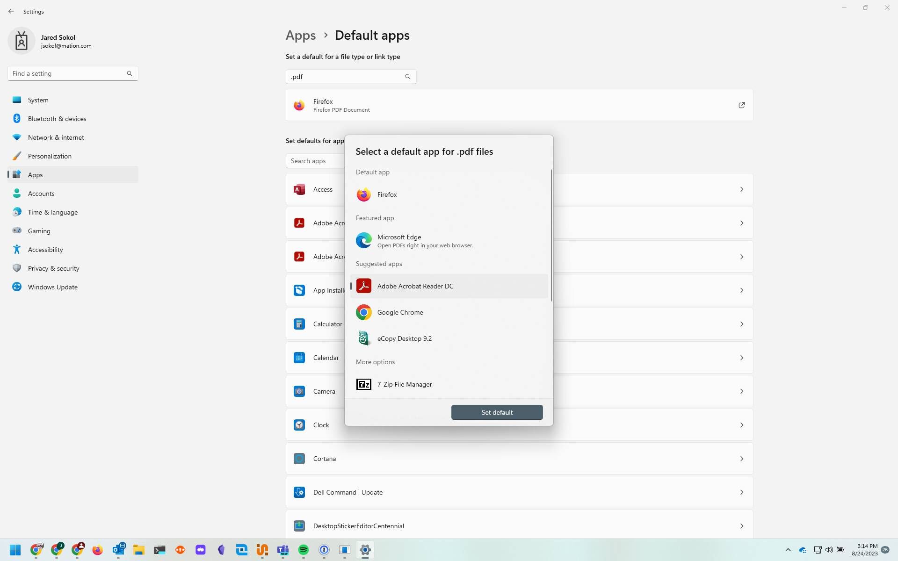Open Microsoft Teams from the taskbar

tap(283, 550)
